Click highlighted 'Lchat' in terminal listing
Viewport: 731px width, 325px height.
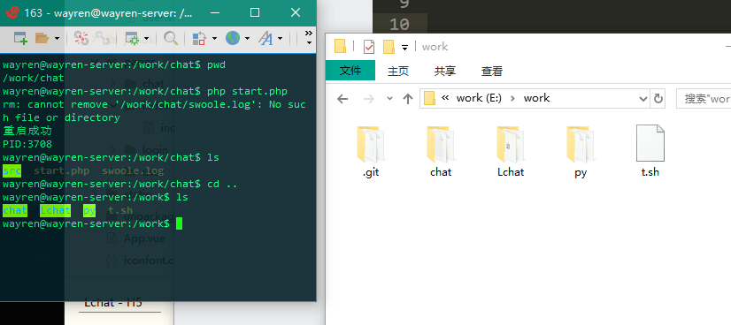[x=55, y=210]
